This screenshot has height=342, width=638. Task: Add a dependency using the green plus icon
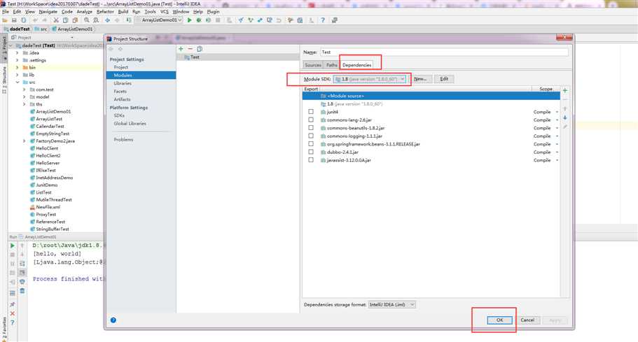point(564,90)
